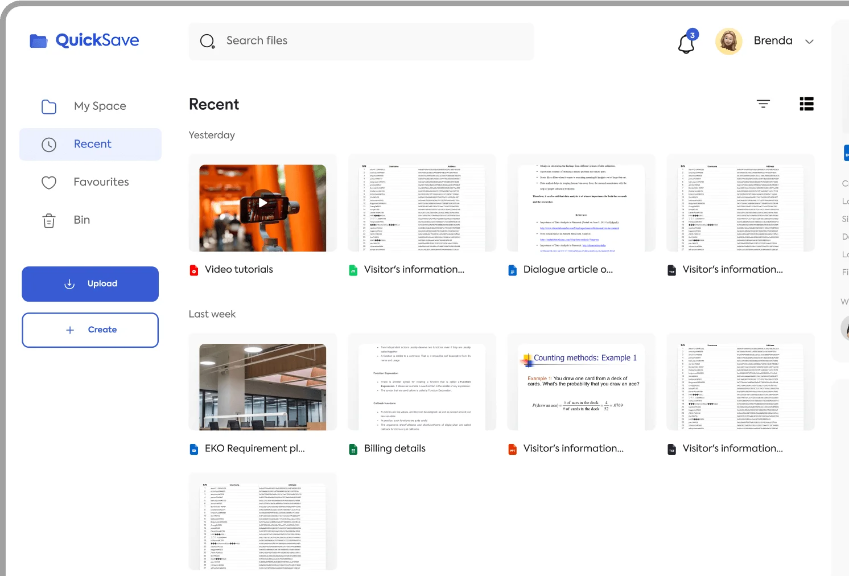This screenshot has width=849, height=576.
Task: Open the EKO Requirement plan thumbnail
Action: (x=262, y=387)
